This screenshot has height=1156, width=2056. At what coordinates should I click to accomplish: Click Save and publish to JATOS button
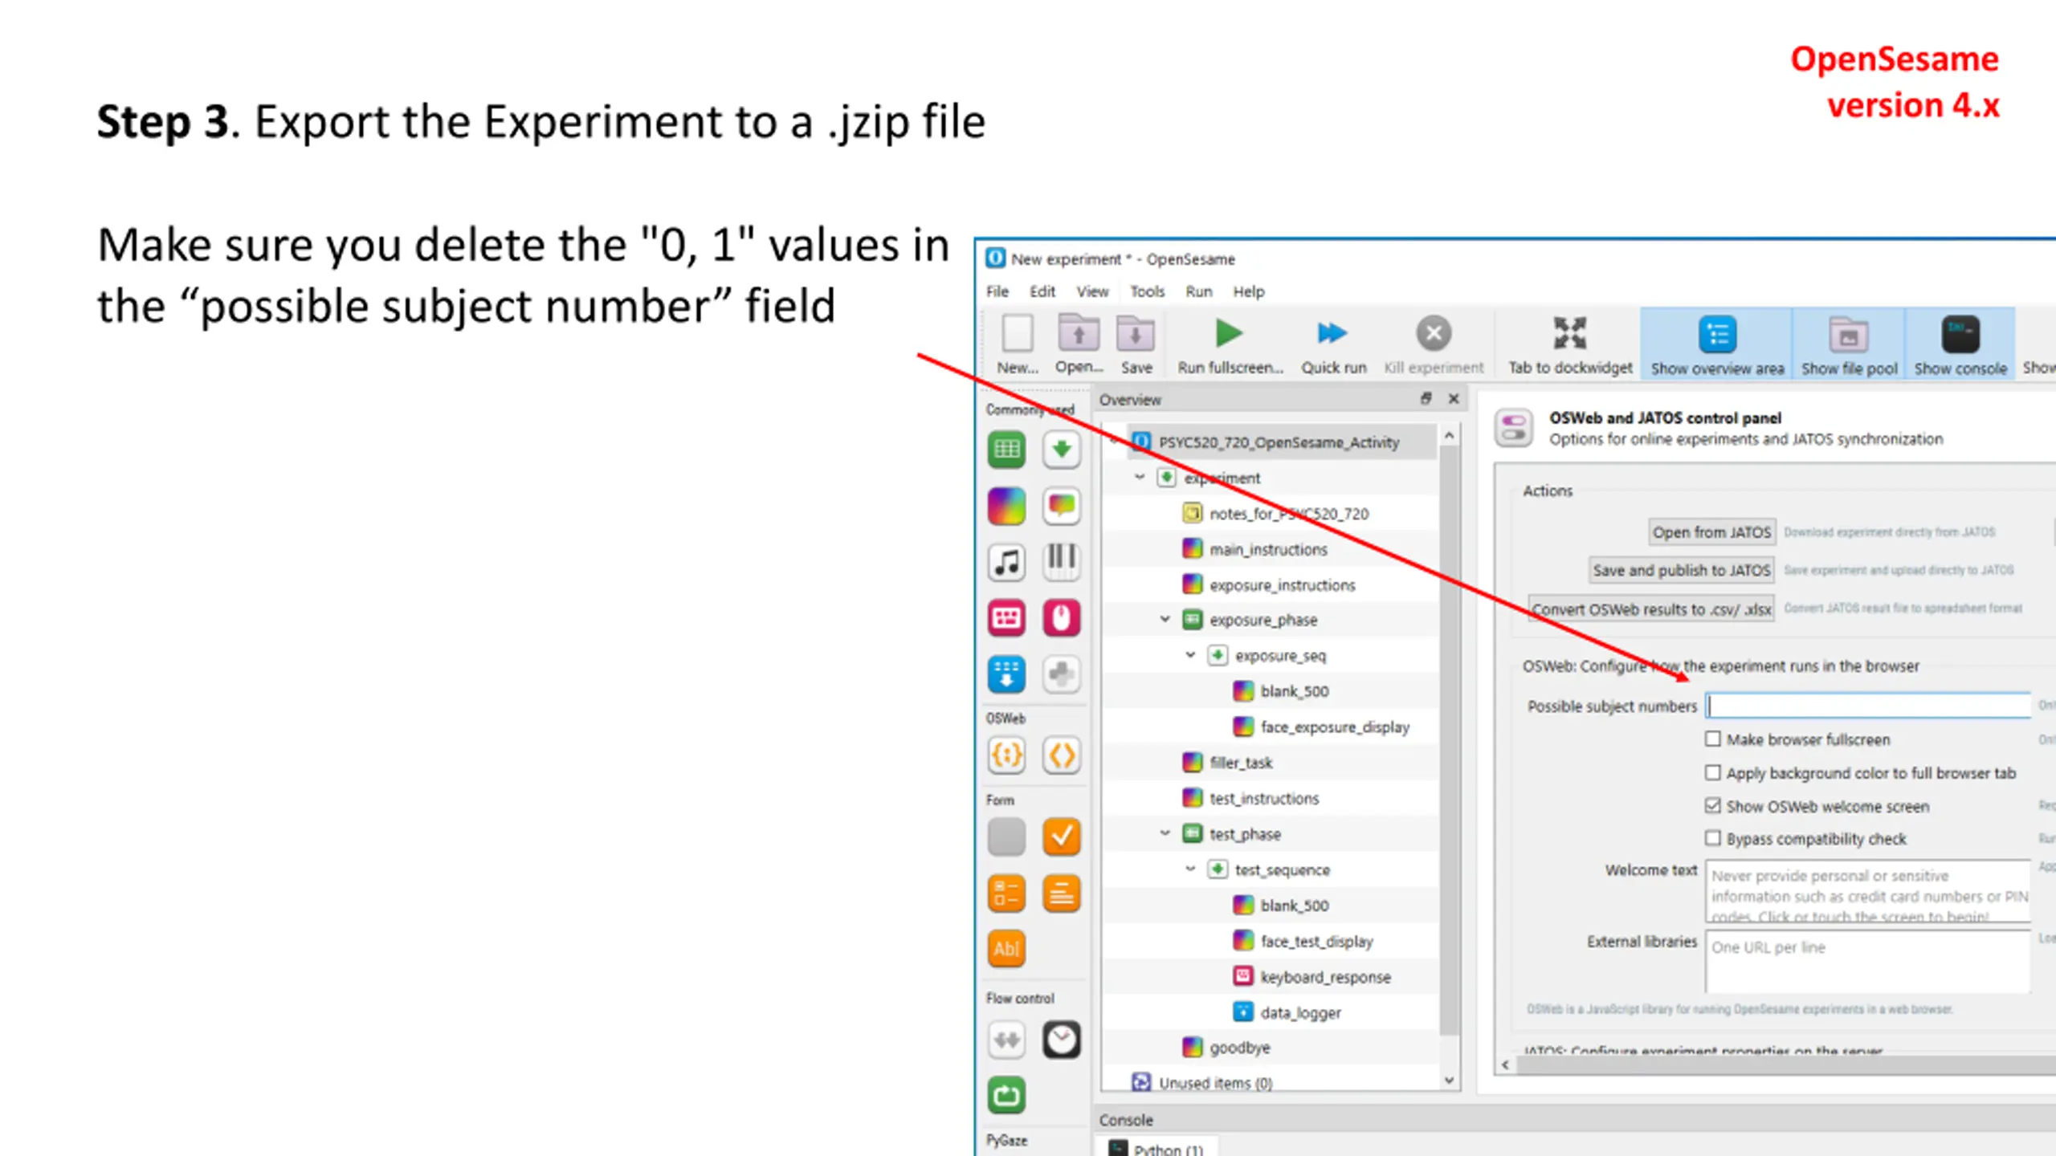point(1682,570)
